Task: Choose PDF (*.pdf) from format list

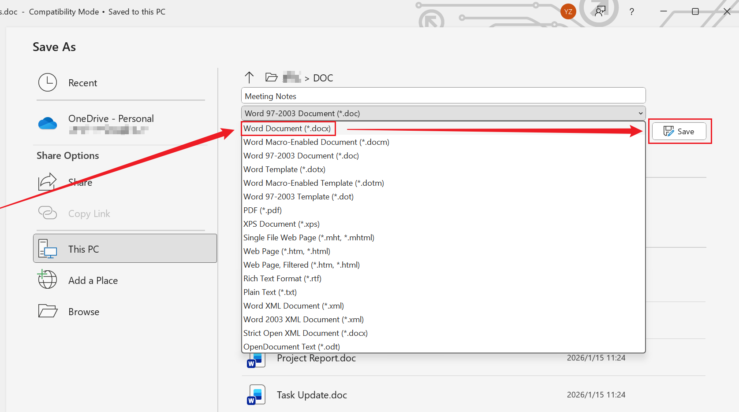Action: [x=262, y=210]
